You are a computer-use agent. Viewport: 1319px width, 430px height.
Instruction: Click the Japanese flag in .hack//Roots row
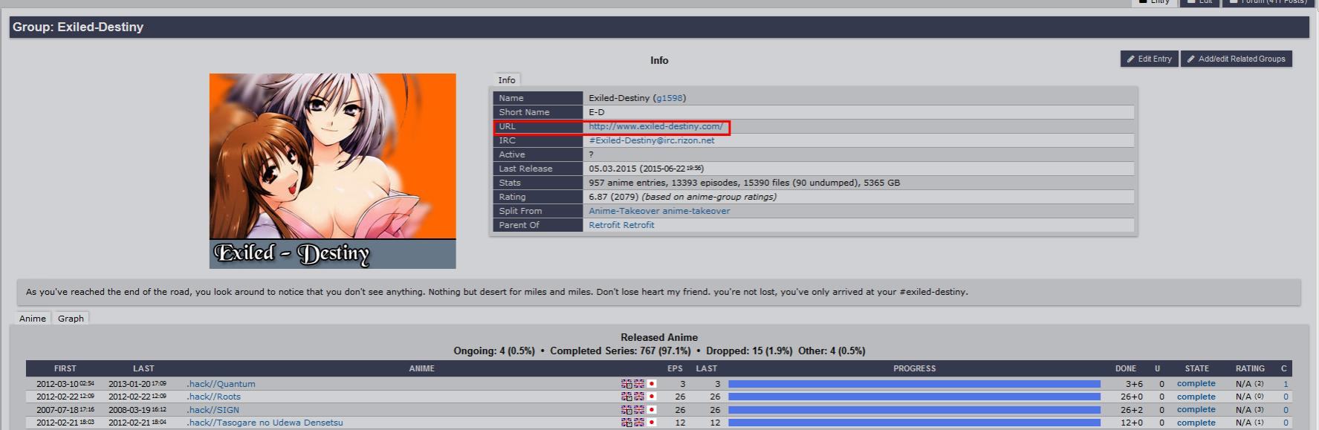point(652,397)
